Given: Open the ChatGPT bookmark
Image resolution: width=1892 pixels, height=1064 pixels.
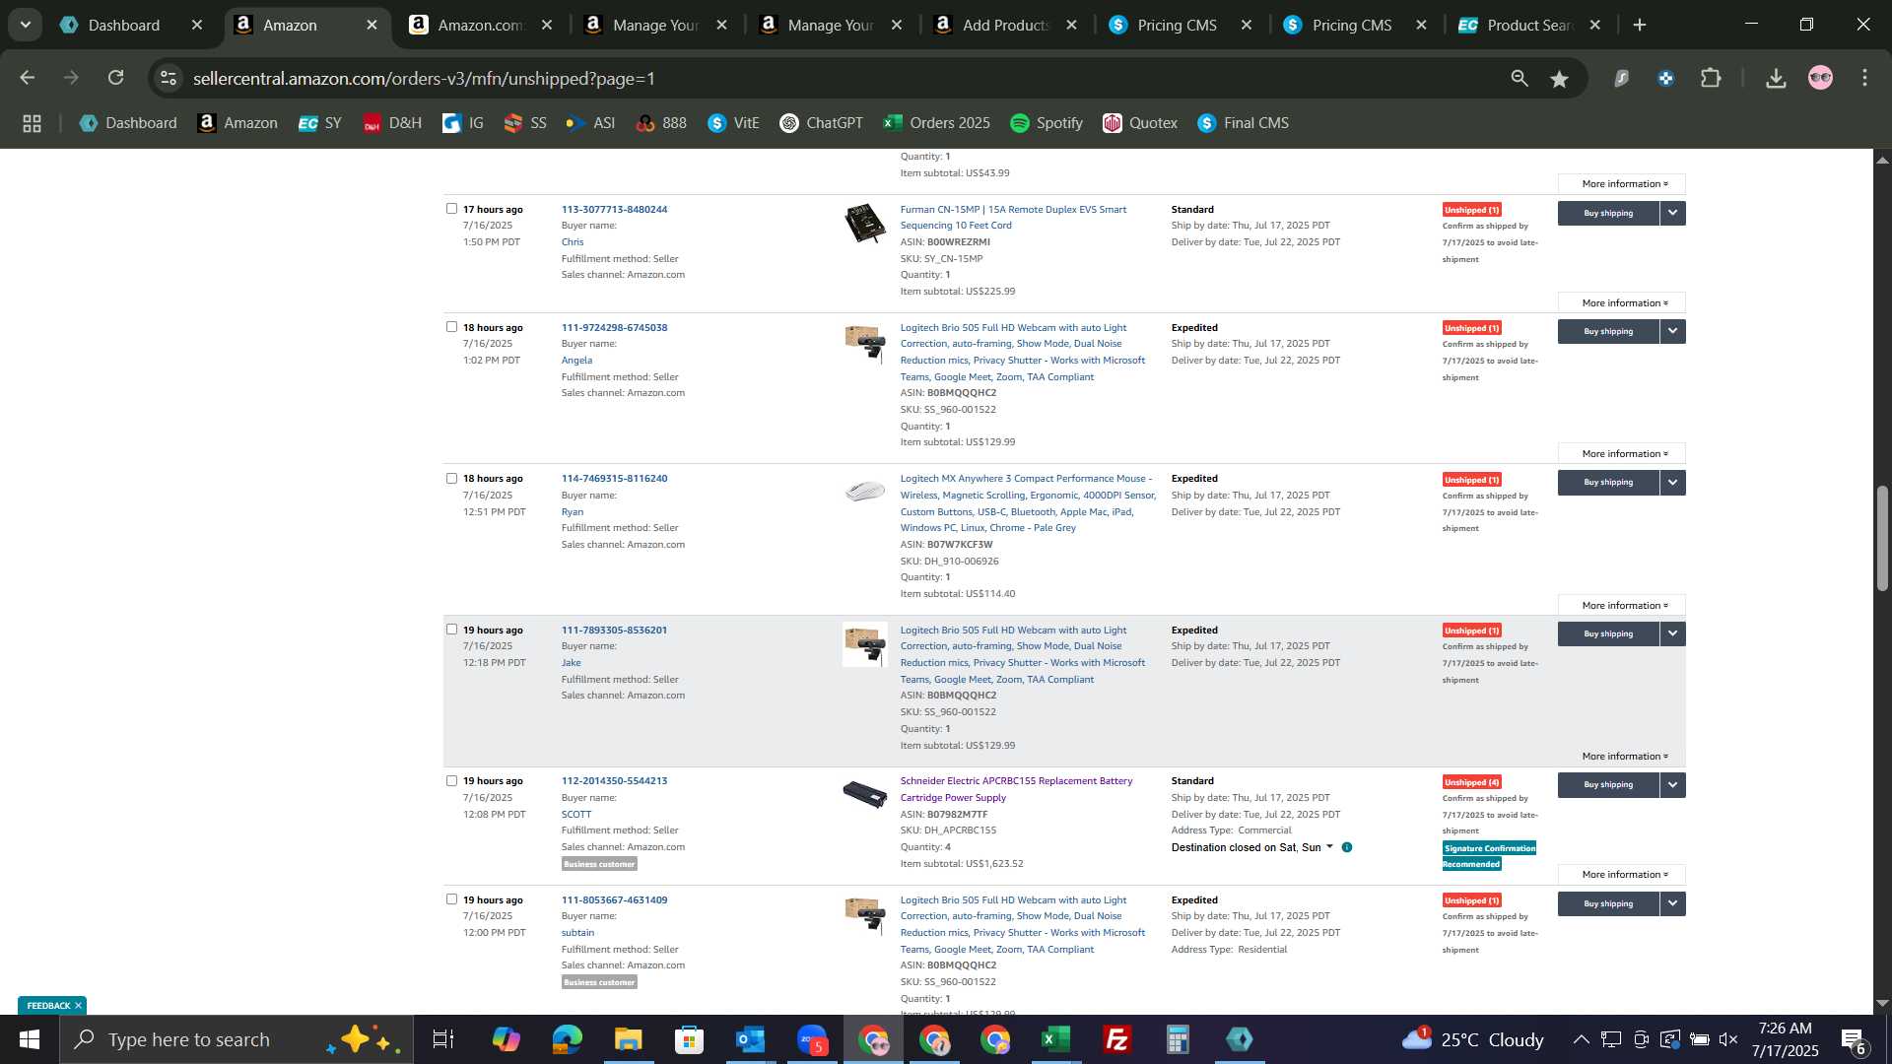Looking at the screenshot, I should coord(821,123).
